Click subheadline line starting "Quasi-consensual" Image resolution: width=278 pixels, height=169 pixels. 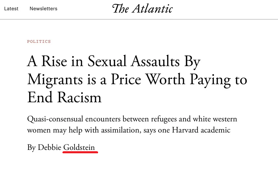(132, 119)
